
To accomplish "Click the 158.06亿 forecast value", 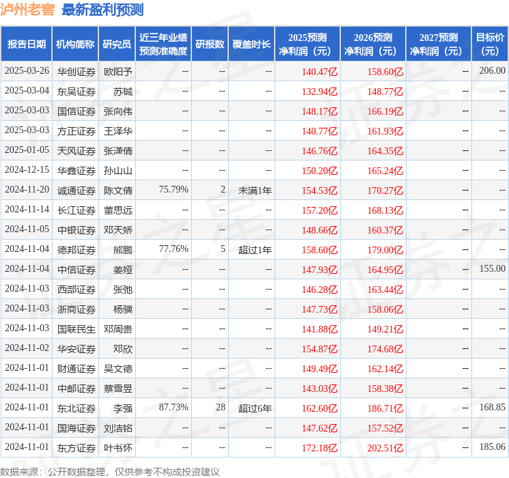I will pyautogui.click(x=385, y=309).
